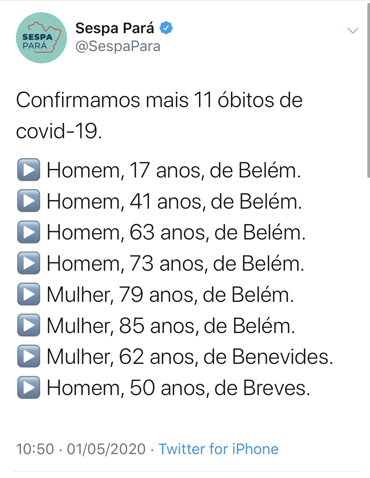370x478 pixels.
Task: Click the Sespa Pará display name
Action: point(115,28)
